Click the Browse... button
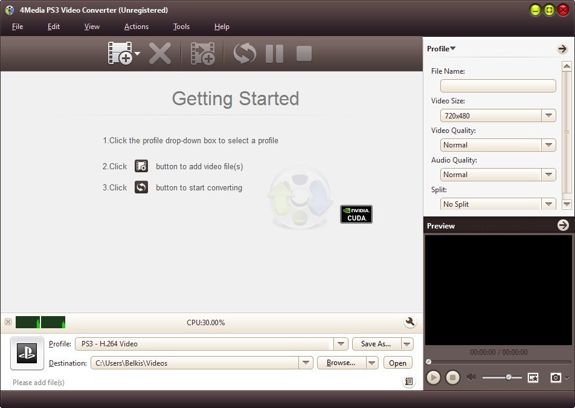 (x=341, y=363)
